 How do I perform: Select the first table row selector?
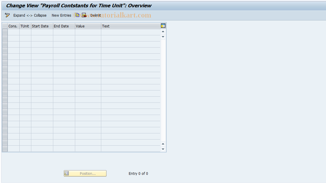pyautogui.click(x=5, y=32)
